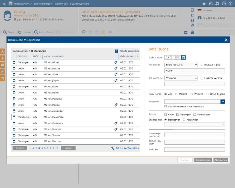
Task: Click the tag icon for Müller, Niklas
Action: pyautogui.click(x=116, y=62)
